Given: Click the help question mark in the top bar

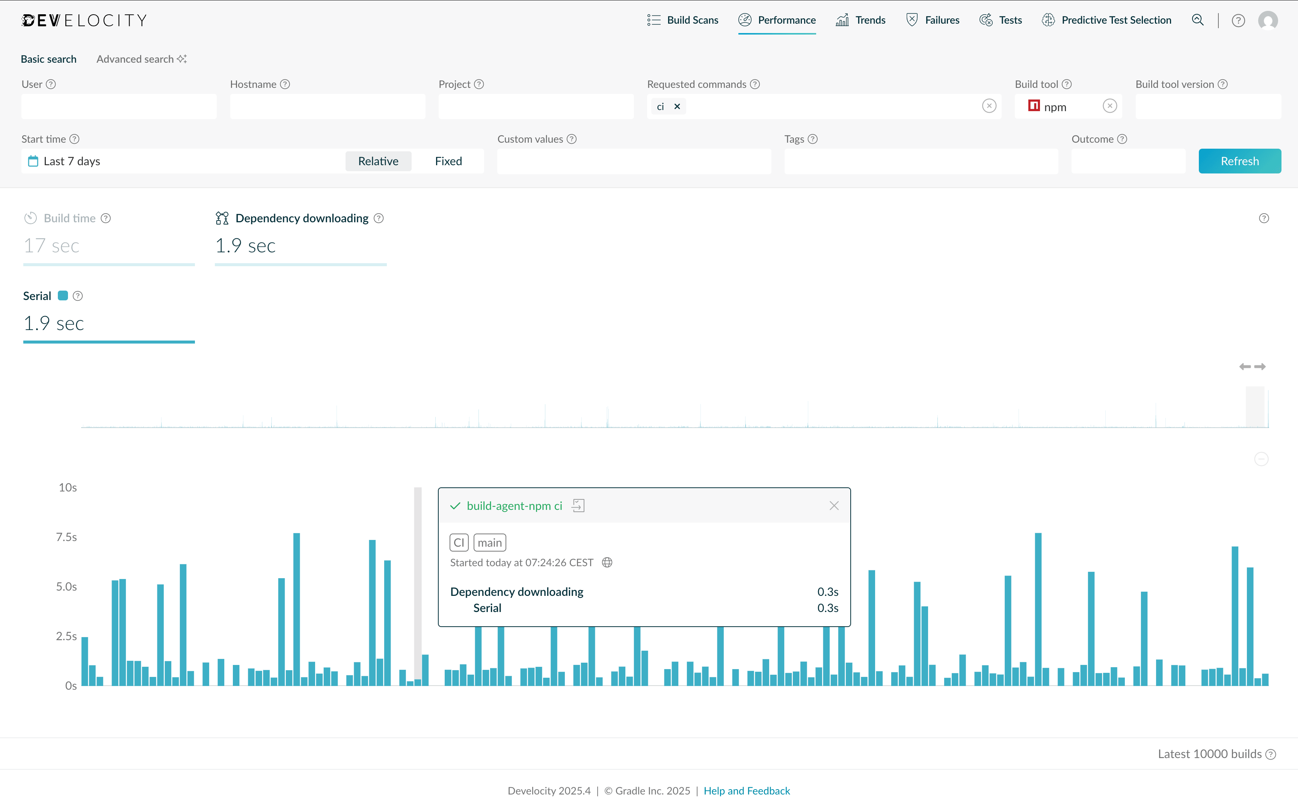Looking at the screenshot, I should (x=1238, y=20).
